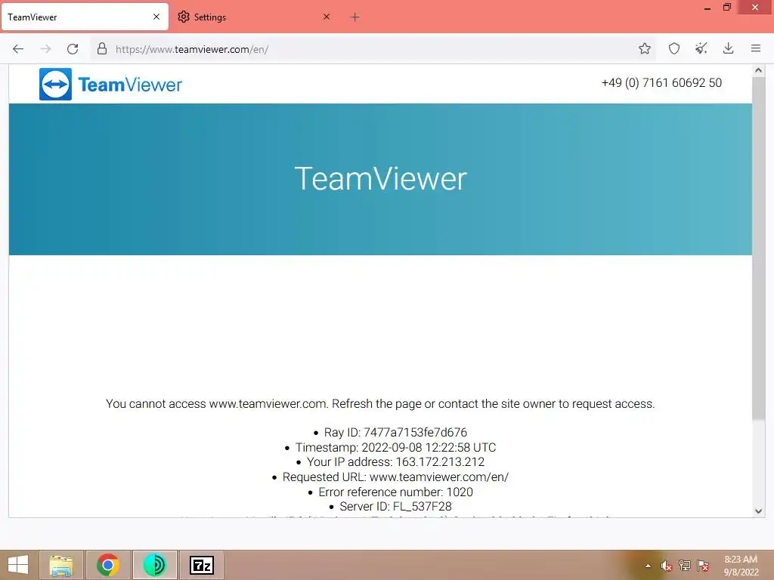Restore down the browser window
The image size is (774, 580).
click(727, 7)
